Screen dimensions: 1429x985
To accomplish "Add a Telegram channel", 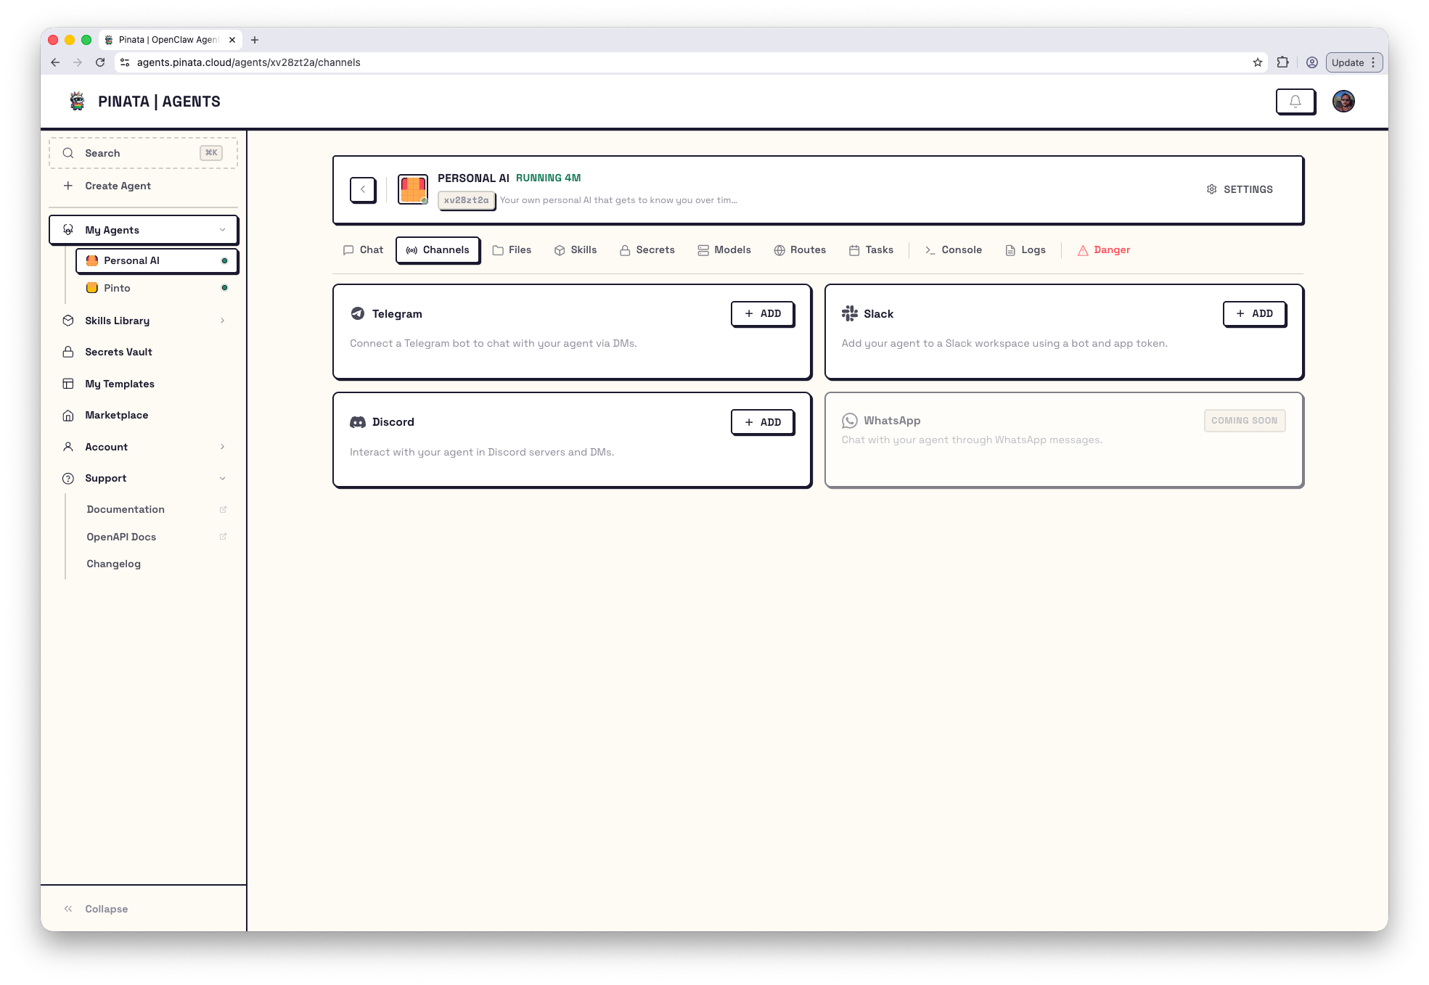I will (763, 314).
